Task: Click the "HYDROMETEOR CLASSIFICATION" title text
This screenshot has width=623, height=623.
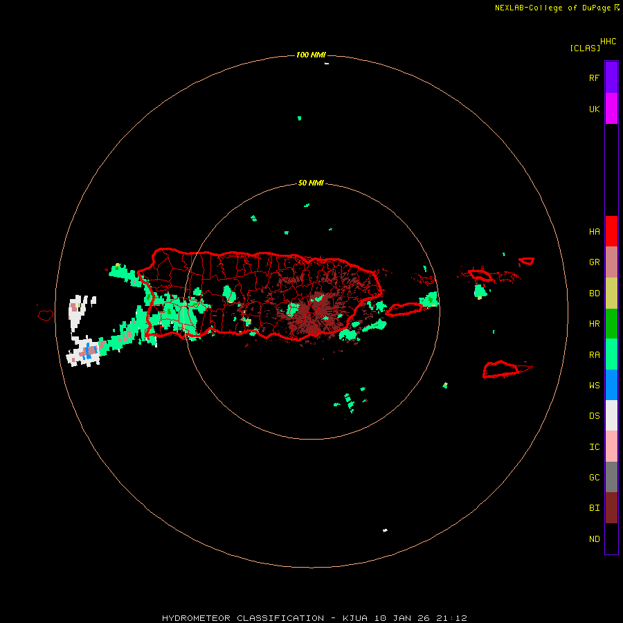Action: click(x=243, y=618)
